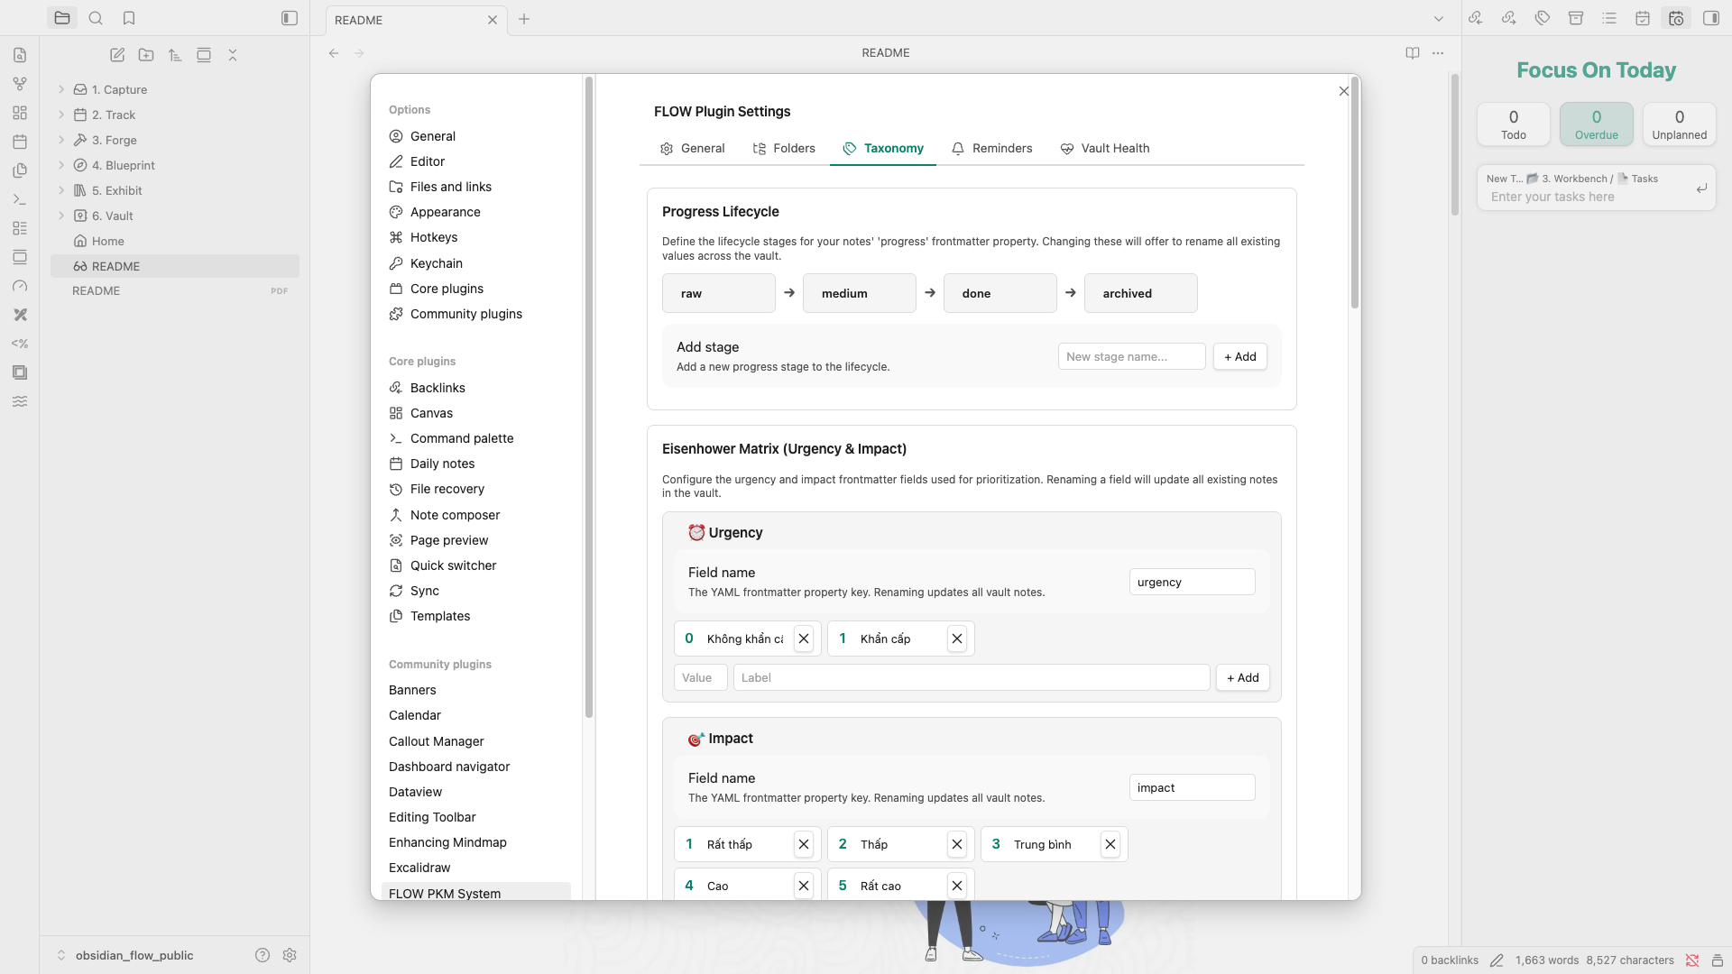Delete the 'Trung bình' impact value
Viewport: 1732px width, 974px height.
coord(1110,844)
